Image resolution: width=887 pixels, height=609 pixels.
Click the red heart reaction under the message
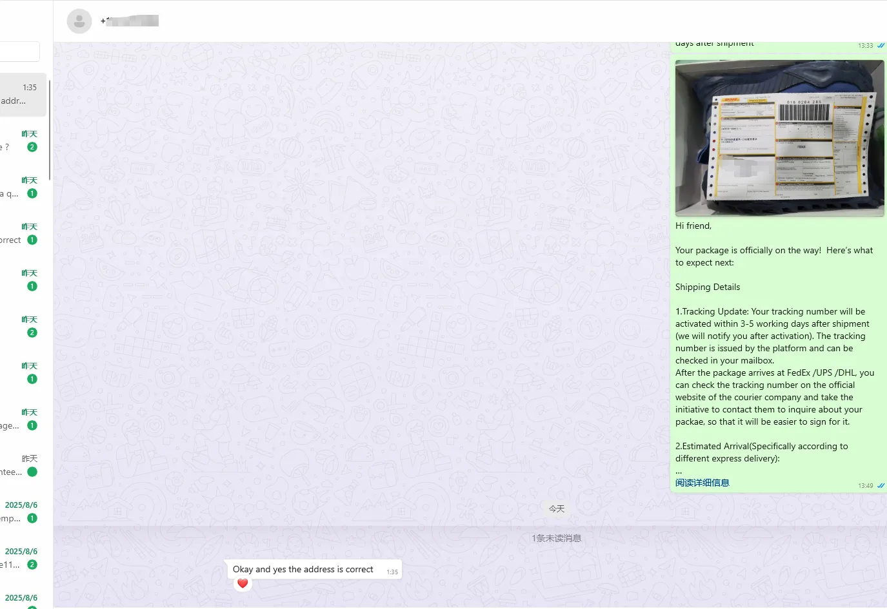243,583
